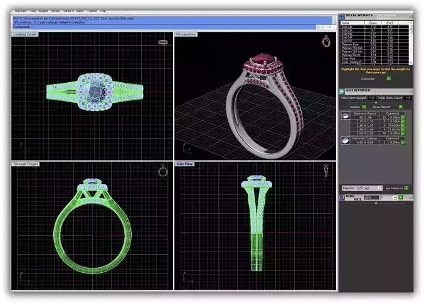Open the Render menu
The height and width of the screenshot is (303, 424).
pyautogui.click(x=55, y=11)
